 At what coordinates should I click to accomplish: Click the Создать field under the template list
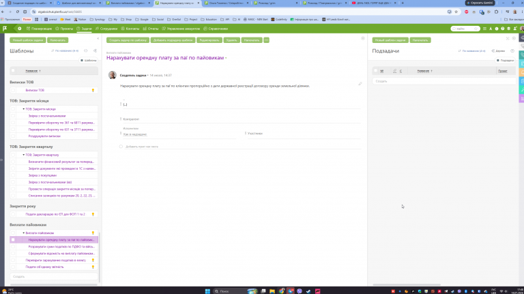54,276
